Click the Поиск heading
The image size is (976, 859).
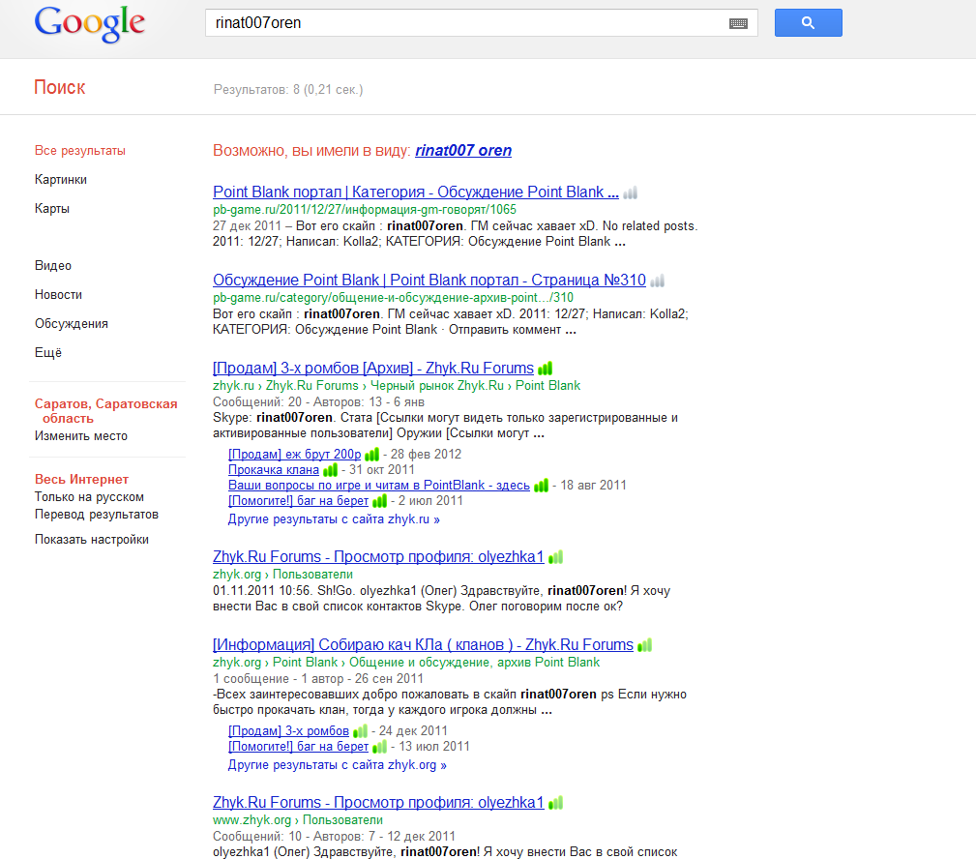click(x=60, y=87)
